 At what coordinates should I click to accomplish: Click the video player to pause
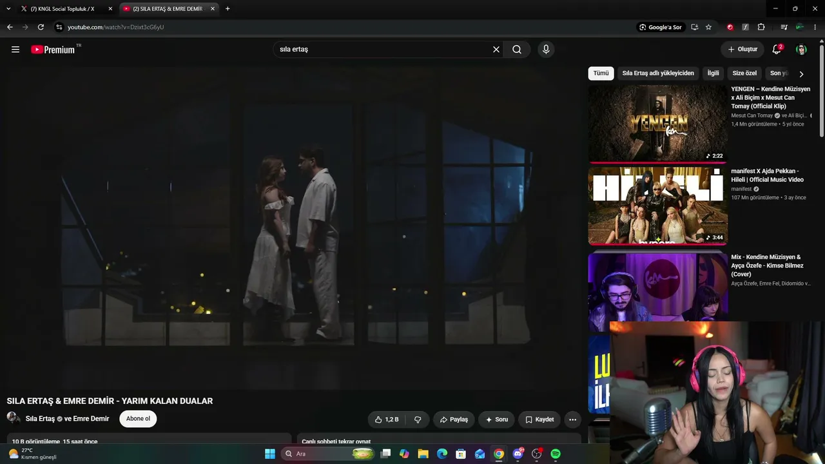coord(294,227)
